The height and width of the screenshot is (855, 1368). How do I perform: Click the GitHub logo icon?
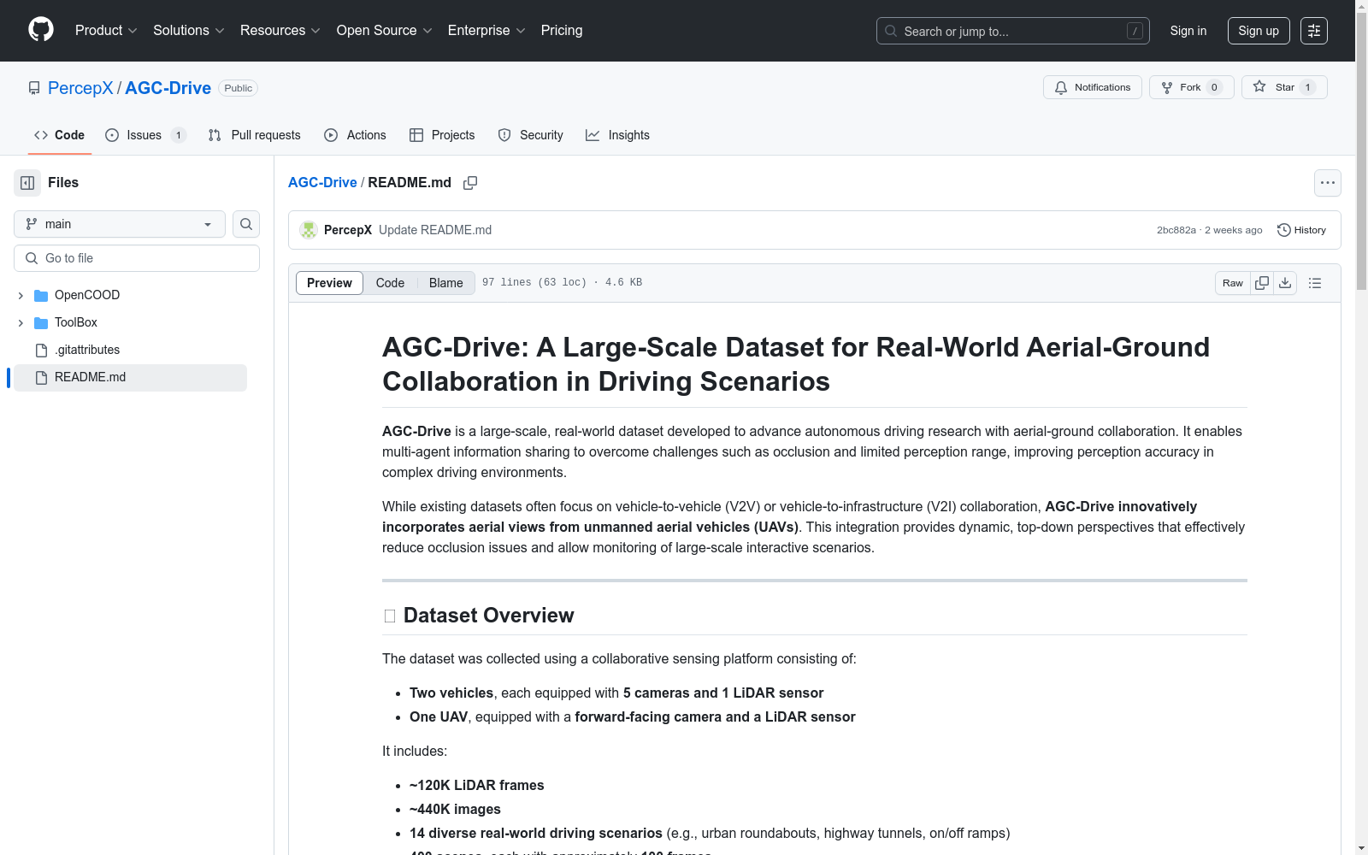[x=40, y=30]
